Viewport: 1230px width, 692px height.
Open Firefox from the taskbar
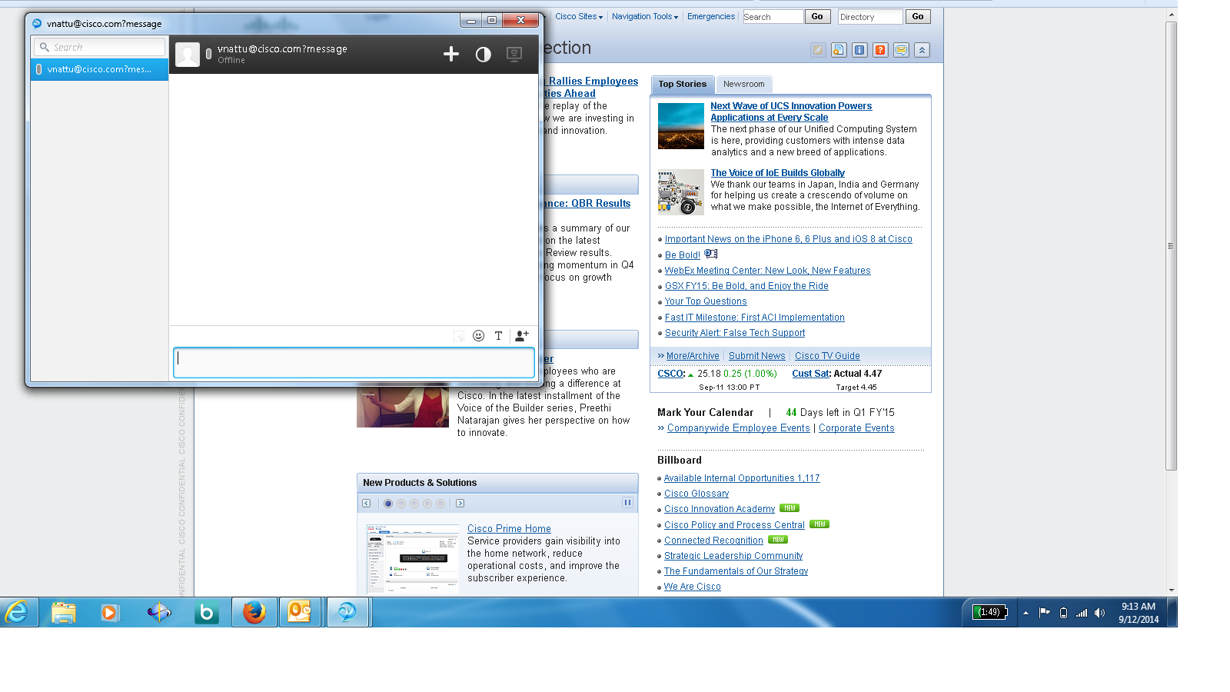[x=254, y=613]
